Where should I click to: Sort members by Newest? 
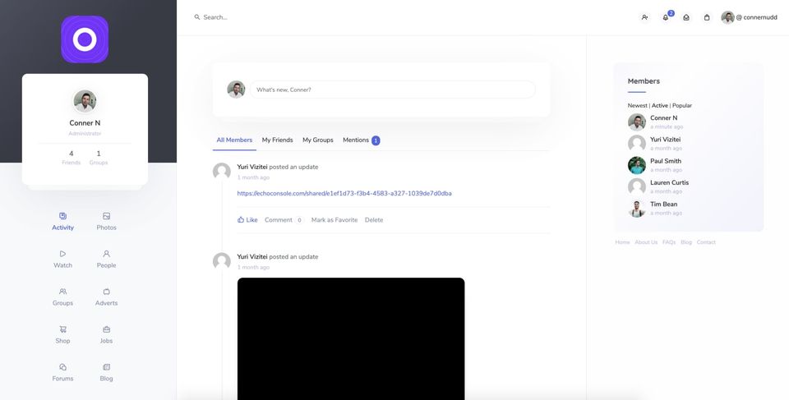pyautogui.click(x=638, y=106)
